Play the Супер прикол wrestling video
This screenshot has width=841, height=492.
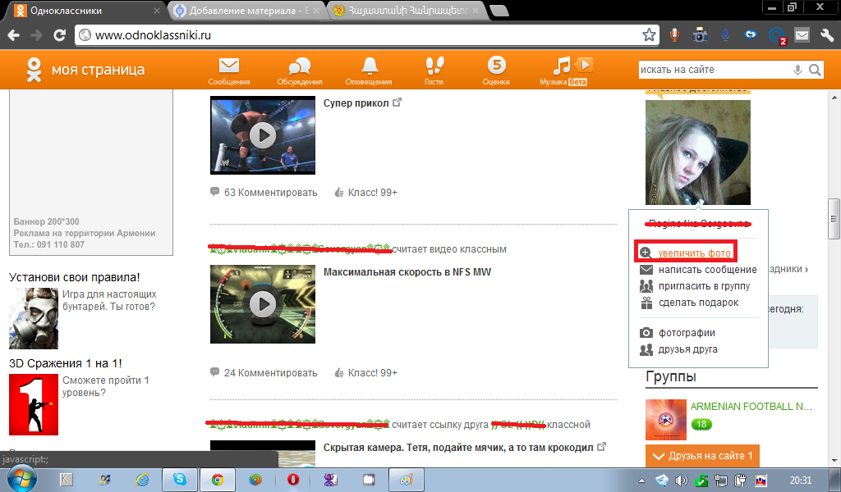click(263, 135)
